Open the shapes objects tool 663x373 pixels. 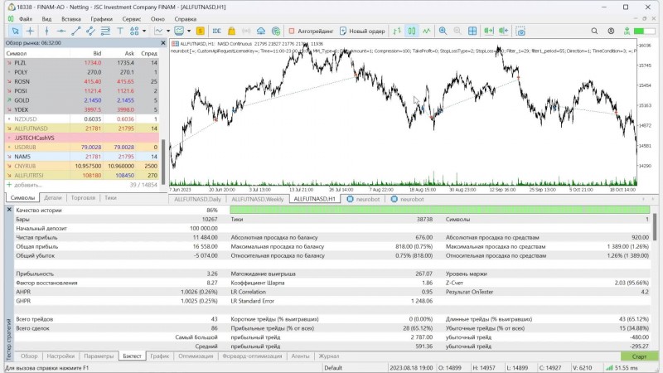[134, 31]
